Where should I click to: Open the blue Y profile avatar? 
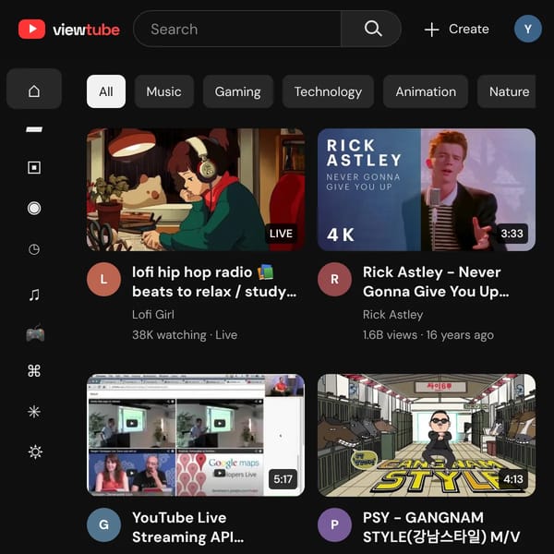pos(528,29)
